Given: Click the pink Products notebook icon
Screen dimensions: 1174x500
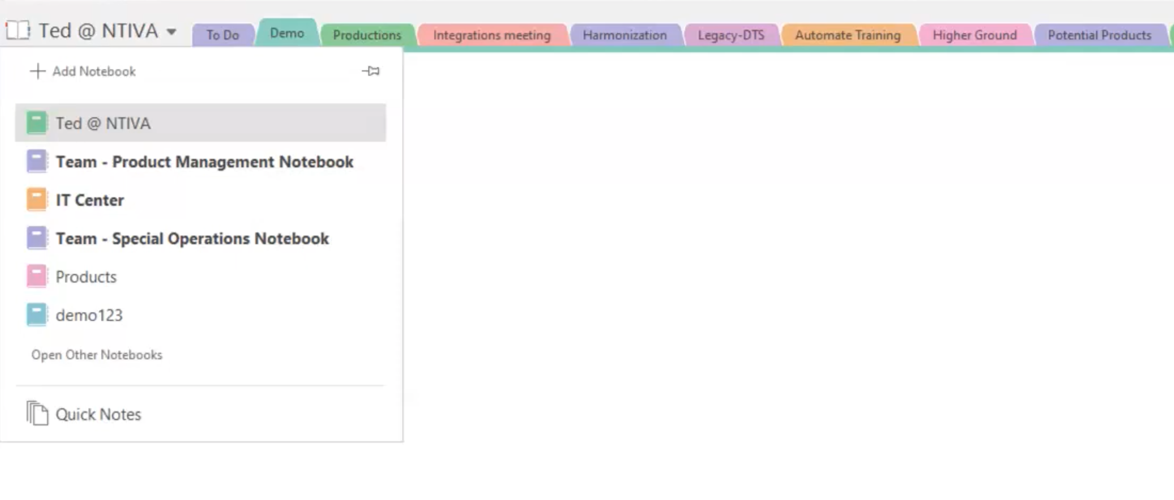Looking at the screenshot, I should tap(35, 276).
